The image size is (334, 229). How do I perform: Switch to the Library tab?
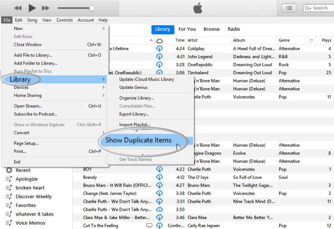click(x=163, y=30)
